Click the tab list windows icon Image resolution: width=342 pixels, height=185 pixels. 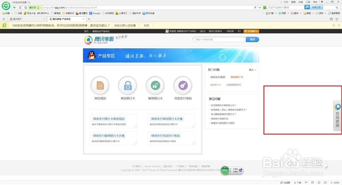tap(331, 19)
